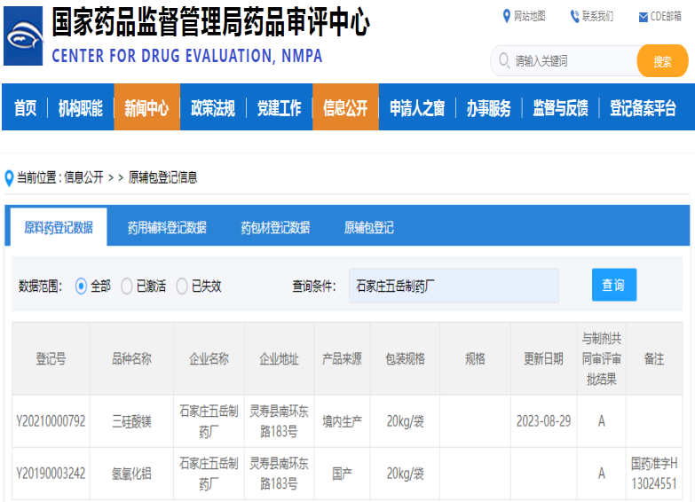Viewport: 695px width, 502px height.
Task: Click the 备注 column header
Action: coord(654,358)
